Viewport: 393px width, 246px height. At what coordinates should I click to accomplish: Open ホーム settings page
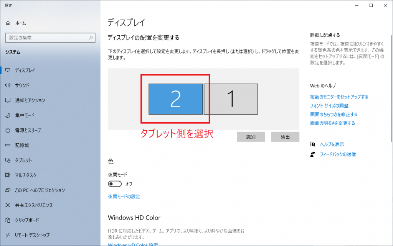tap(21, 23)
